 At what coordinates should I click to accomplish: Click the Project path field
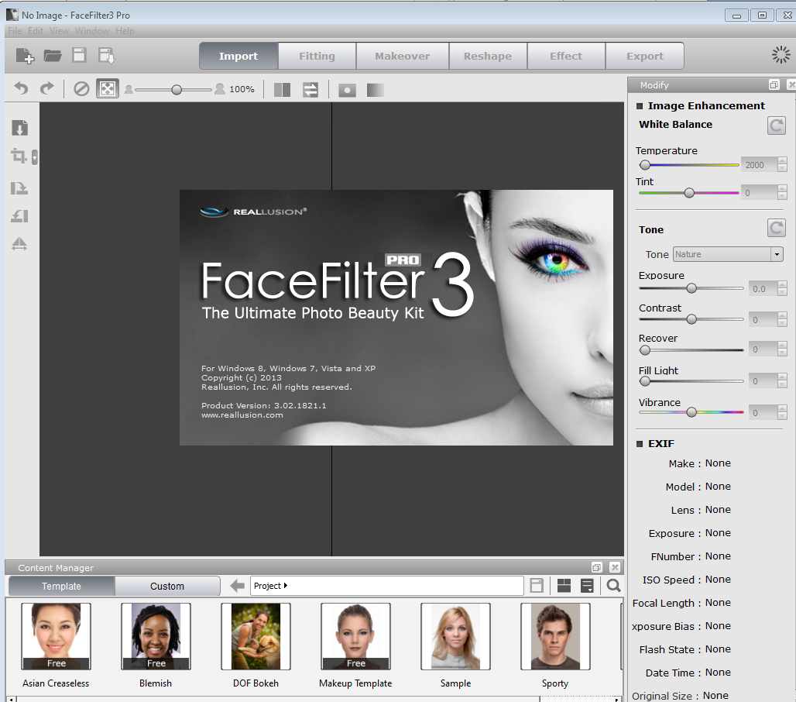point(387,586)
